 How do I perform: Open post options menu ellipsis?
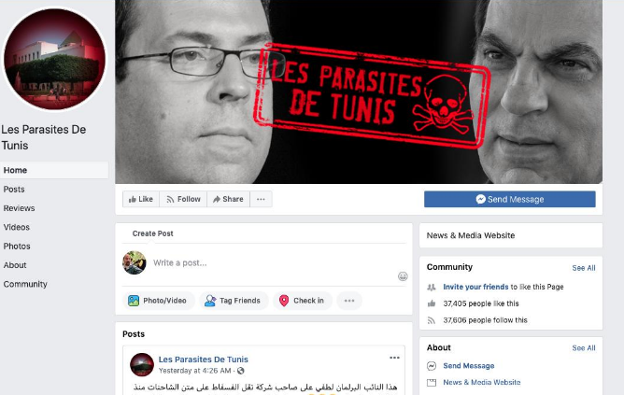(x=394, y=358)
